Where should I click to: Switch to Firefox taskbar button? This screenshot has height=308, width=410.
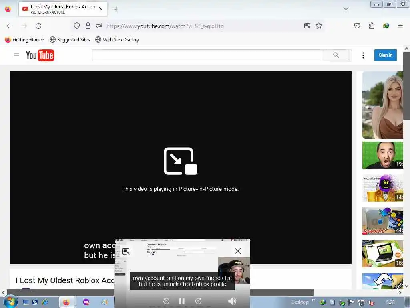click(66, 302)
